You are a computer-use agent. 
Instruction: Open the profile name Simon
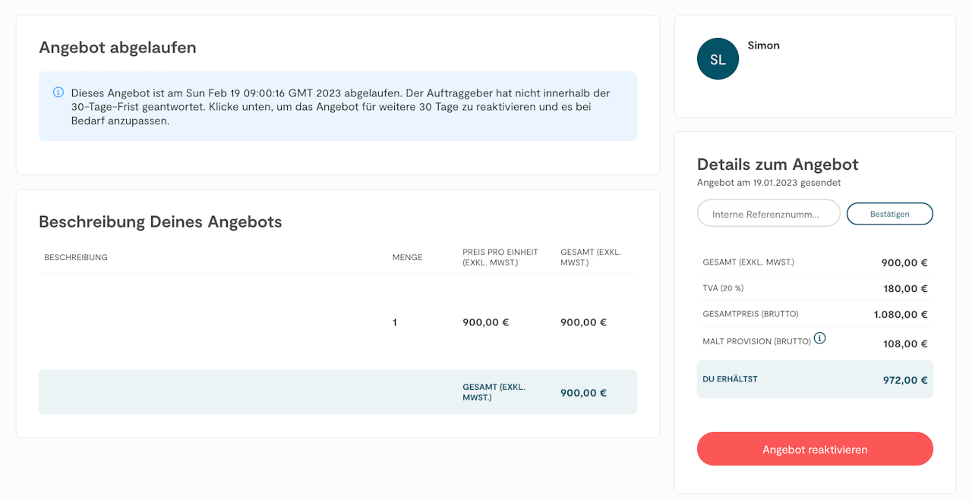point(763,45)
